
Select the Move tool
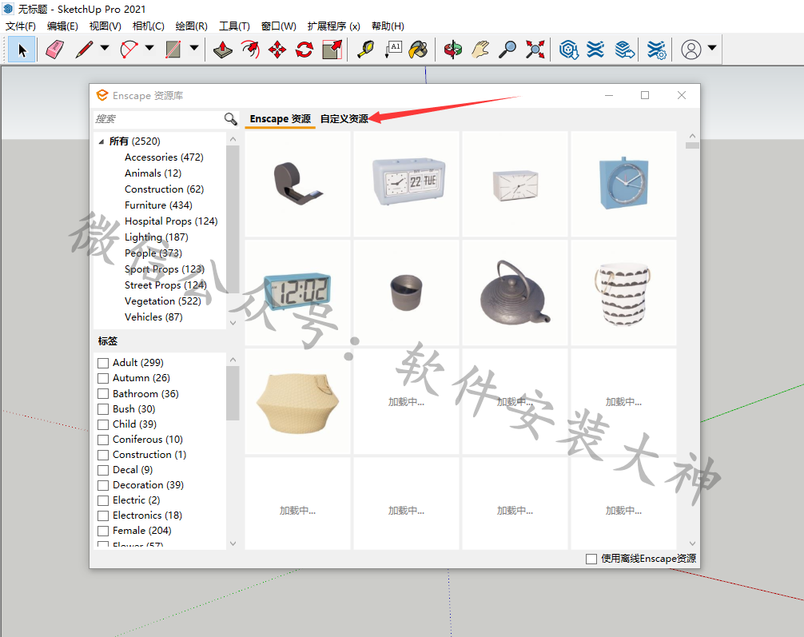pyautogui.click(x=277, y=50)
